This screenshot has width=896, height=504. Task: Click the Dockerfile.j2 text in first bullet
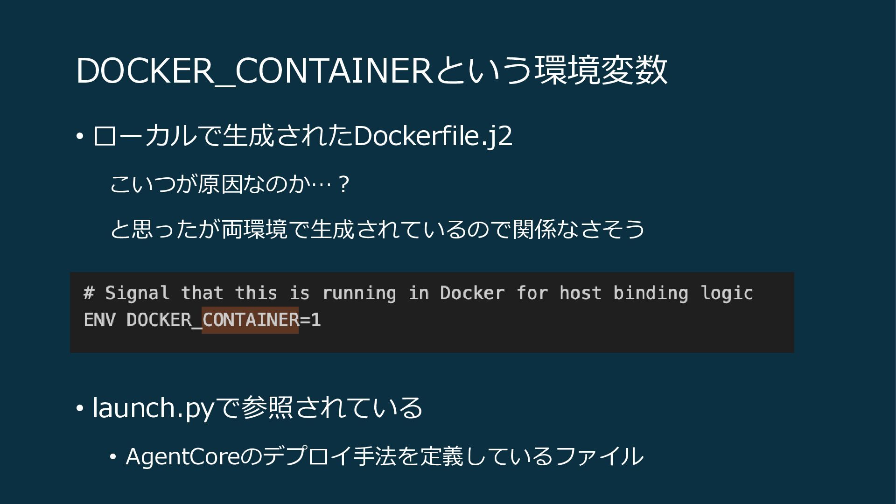(433, 136)
